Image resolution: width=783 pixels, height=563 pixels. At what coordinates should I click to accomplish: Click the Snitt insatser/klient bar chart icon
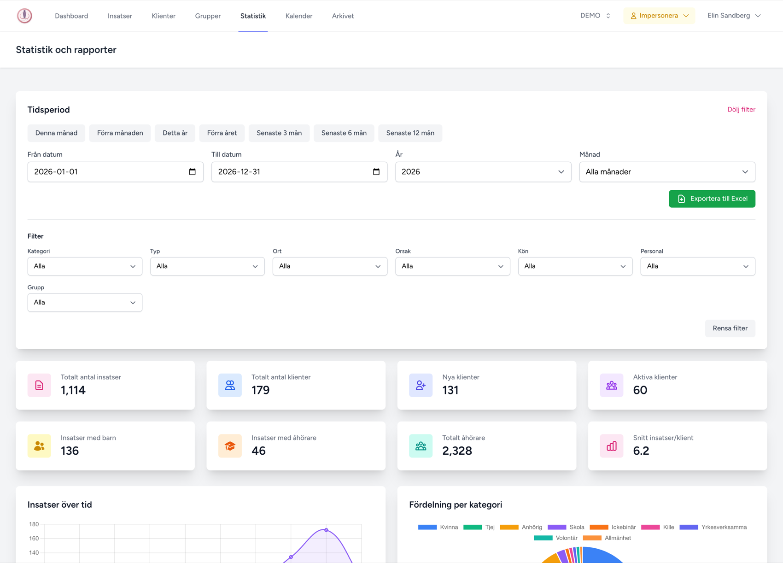tap(611, 446)
